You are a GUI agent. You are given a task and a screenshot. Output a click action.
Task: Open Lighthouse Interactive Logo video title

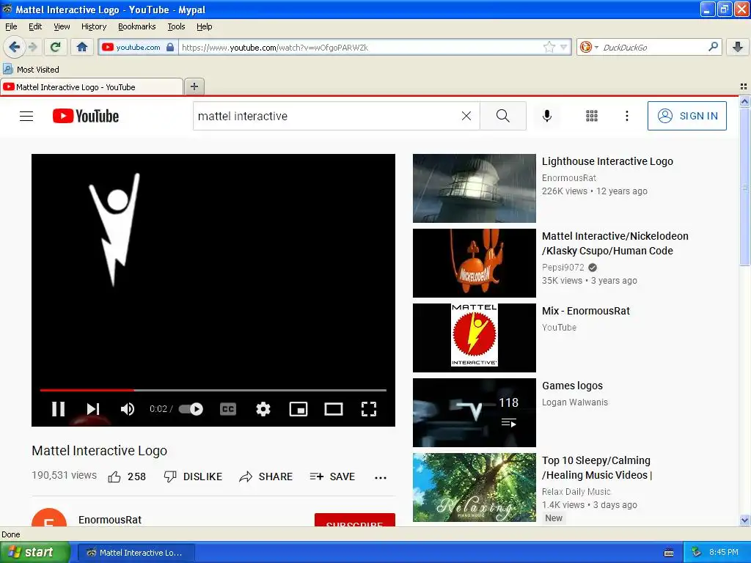click(x=607, y=161)
